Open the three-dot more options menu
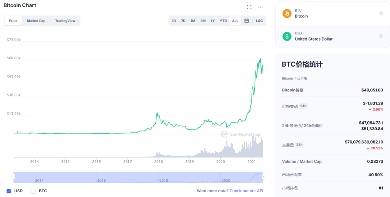Screen dimensions: 390x197 coord(261,7)
